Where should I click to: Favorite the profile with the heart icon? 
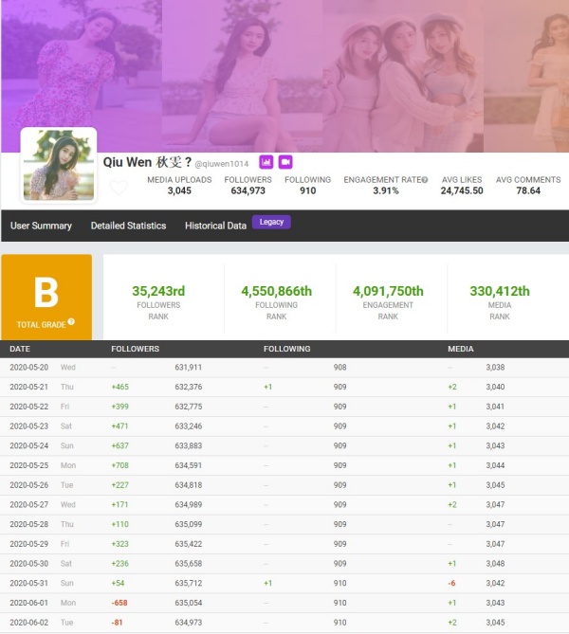pos(119,188)
